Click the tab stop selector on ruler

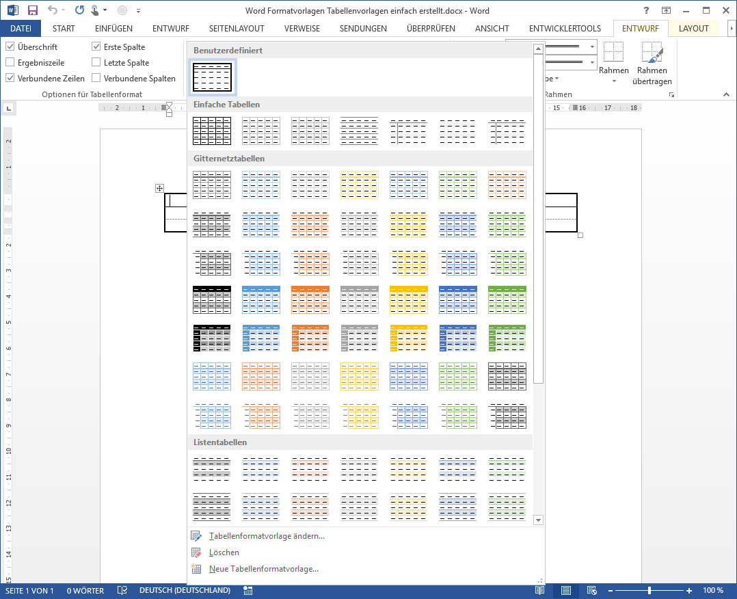(8, 109)
